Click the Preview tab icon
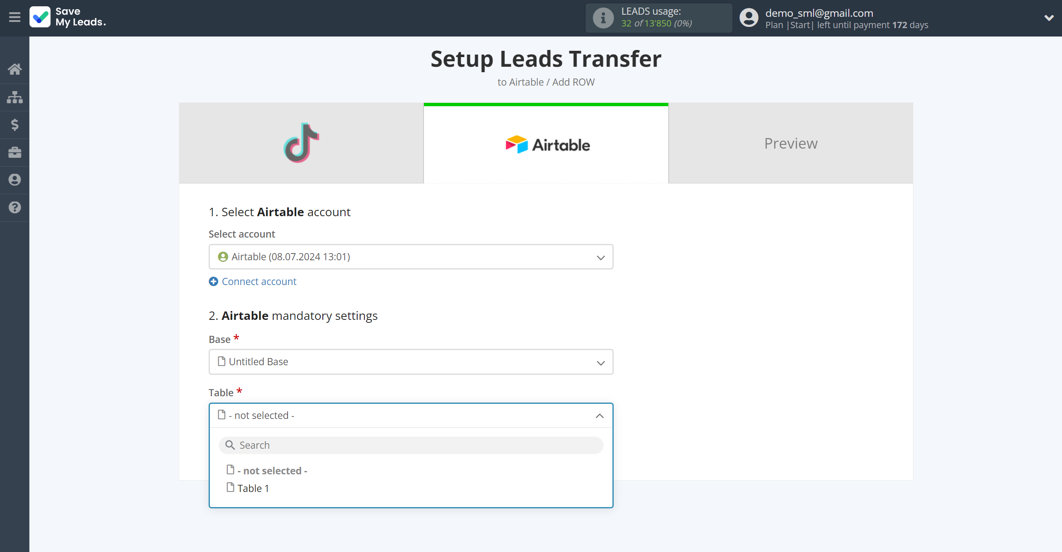1062x552 pixels. pos(791,143)
